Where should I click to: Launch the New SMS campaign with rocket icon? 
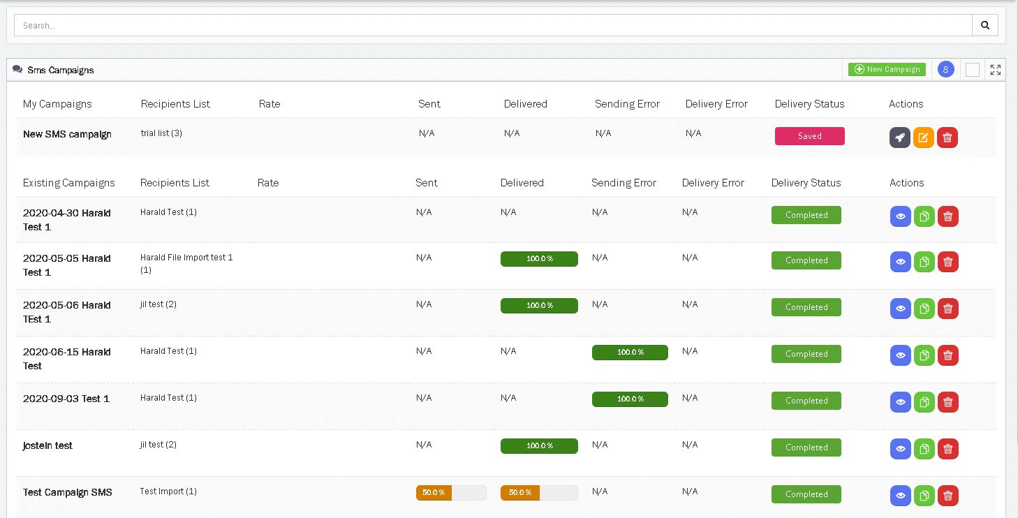pos(900,138)
